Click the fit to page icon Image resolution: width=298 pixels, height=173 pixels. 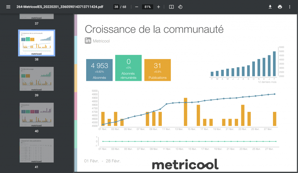[x=171, y=7]
